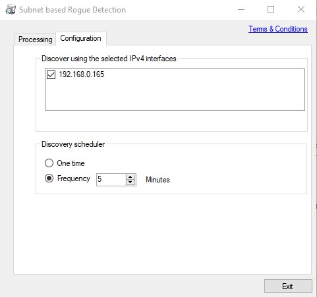Viewport: 317px width, 297px height.
Task: Click empty area of IPv4 interfaces list
Action: 175,94
